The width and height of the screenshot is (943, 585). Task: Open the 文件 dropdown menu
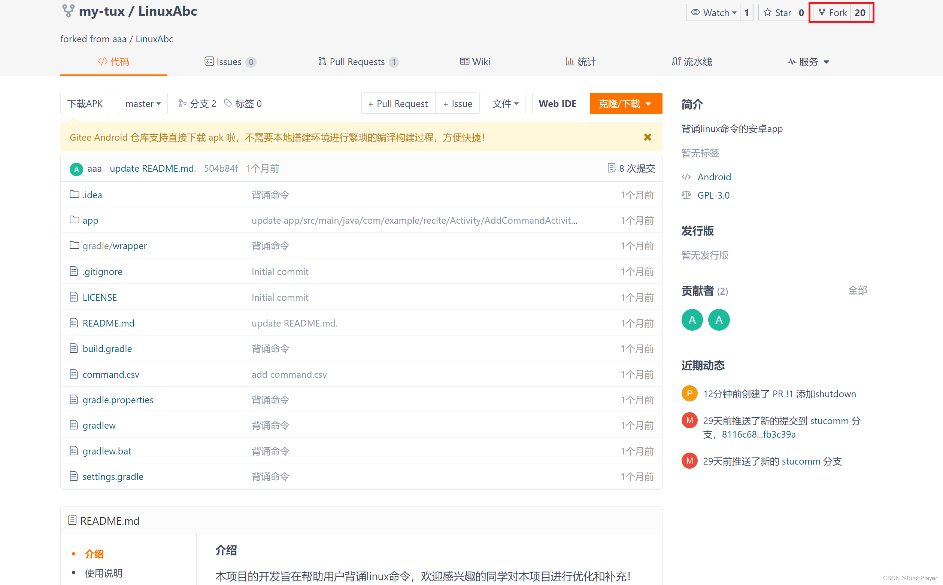tap(505, 104)
